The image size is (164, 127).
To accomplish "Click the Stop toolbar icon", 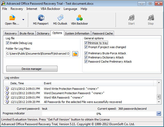I will pos(151,18).
